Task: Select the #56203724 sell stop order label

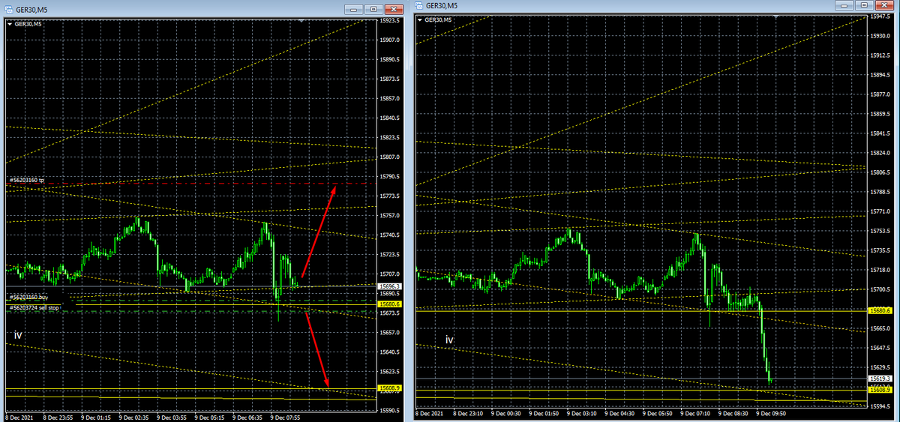Action: [x=35, y=307]
